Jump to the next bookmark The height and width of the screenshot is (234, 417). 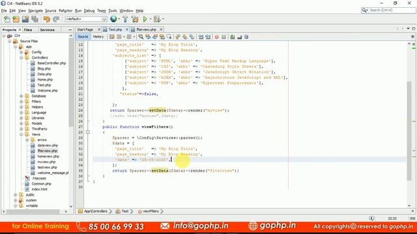click(x=184, y=37)
